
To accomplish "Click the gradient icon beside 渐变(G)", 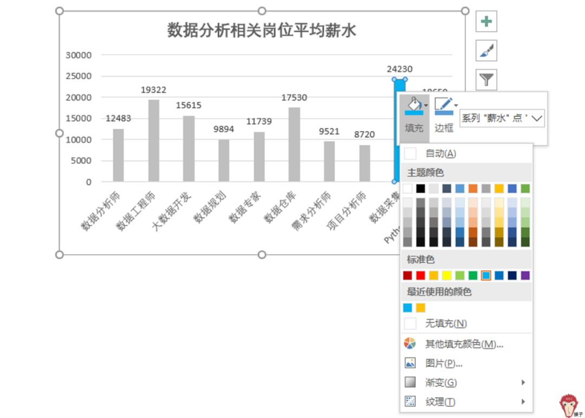I will (410, 382).
